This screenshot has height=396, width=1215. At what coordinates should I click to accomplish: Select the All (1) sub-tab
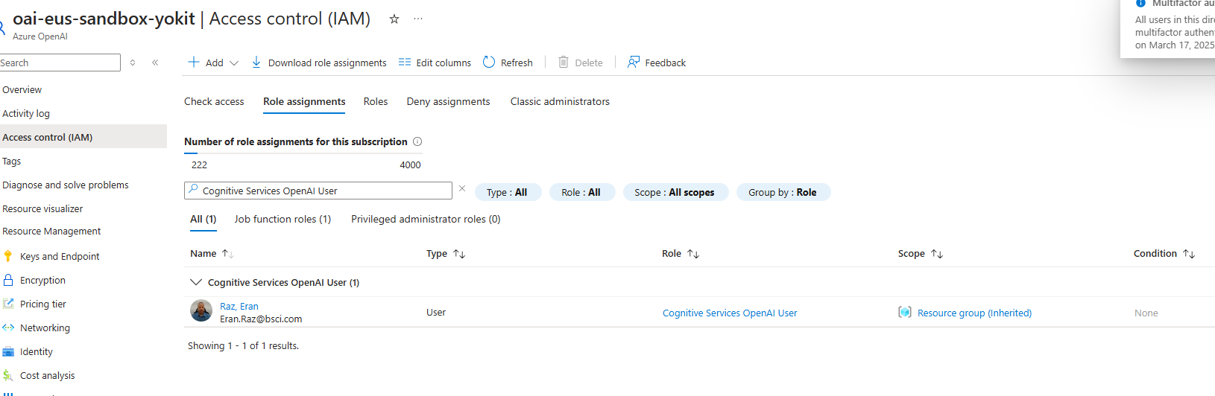[x=203, y=219]
